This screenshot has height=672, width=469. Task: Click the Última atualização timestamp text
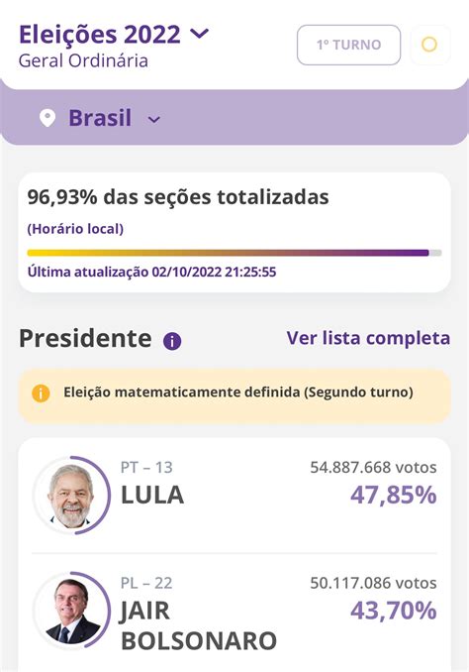coord(152,272)
